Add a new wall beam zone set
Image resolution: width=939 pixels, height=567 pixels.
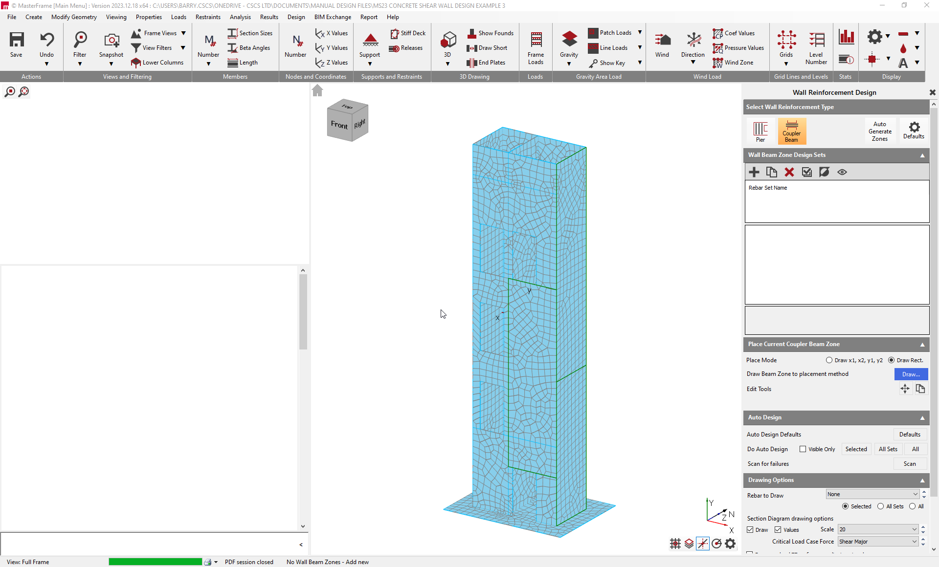[754, 172]
